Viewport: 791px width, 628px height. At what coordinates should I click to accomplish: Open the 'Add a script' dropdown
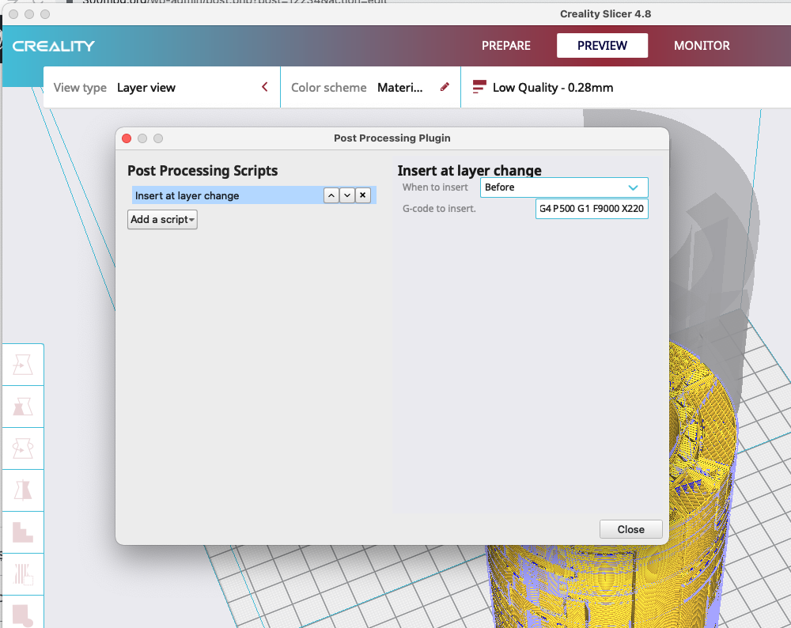point(162,219)
